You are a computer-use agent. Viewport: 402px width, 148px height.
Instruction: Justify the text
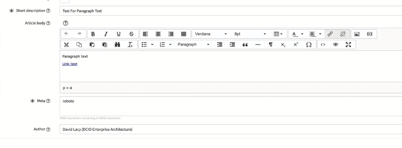click(x=183, y=34)
